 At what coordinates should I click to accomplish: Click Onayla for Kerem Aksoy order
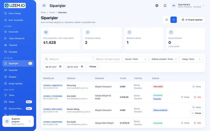click(x=196, y=113)
